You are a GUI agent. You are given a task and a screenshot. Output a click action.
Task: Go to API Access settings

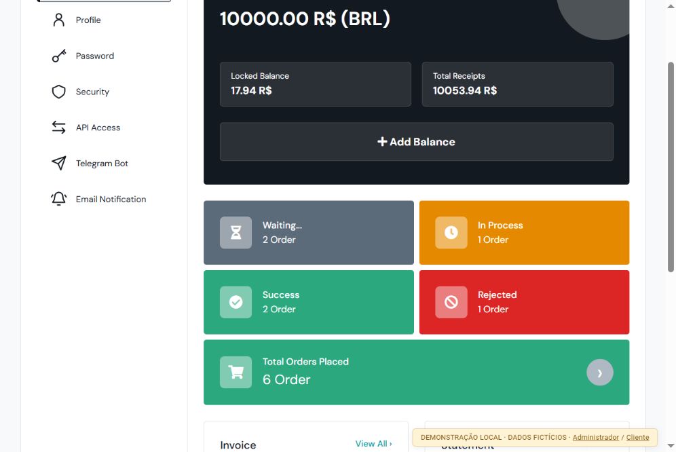[x=98, y=128]
